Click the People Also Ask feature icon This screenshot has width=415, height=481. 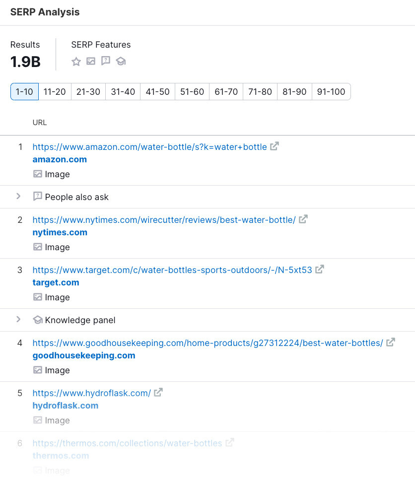(106, 62)
